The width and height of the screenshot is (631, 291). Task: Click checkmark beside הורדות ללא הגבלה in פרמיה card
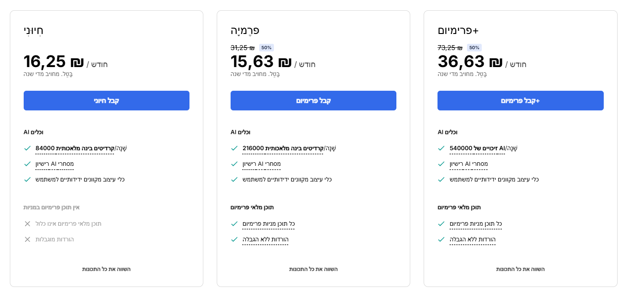tap(234, 240)
